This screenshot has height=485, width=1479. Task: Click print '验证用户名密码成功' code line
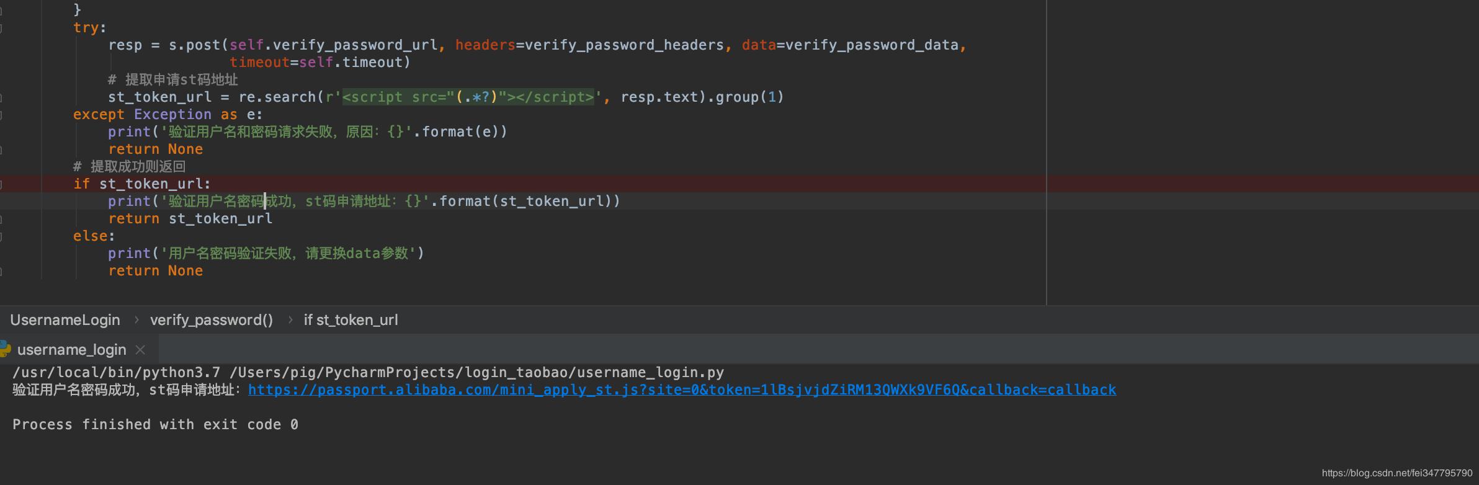364,202
